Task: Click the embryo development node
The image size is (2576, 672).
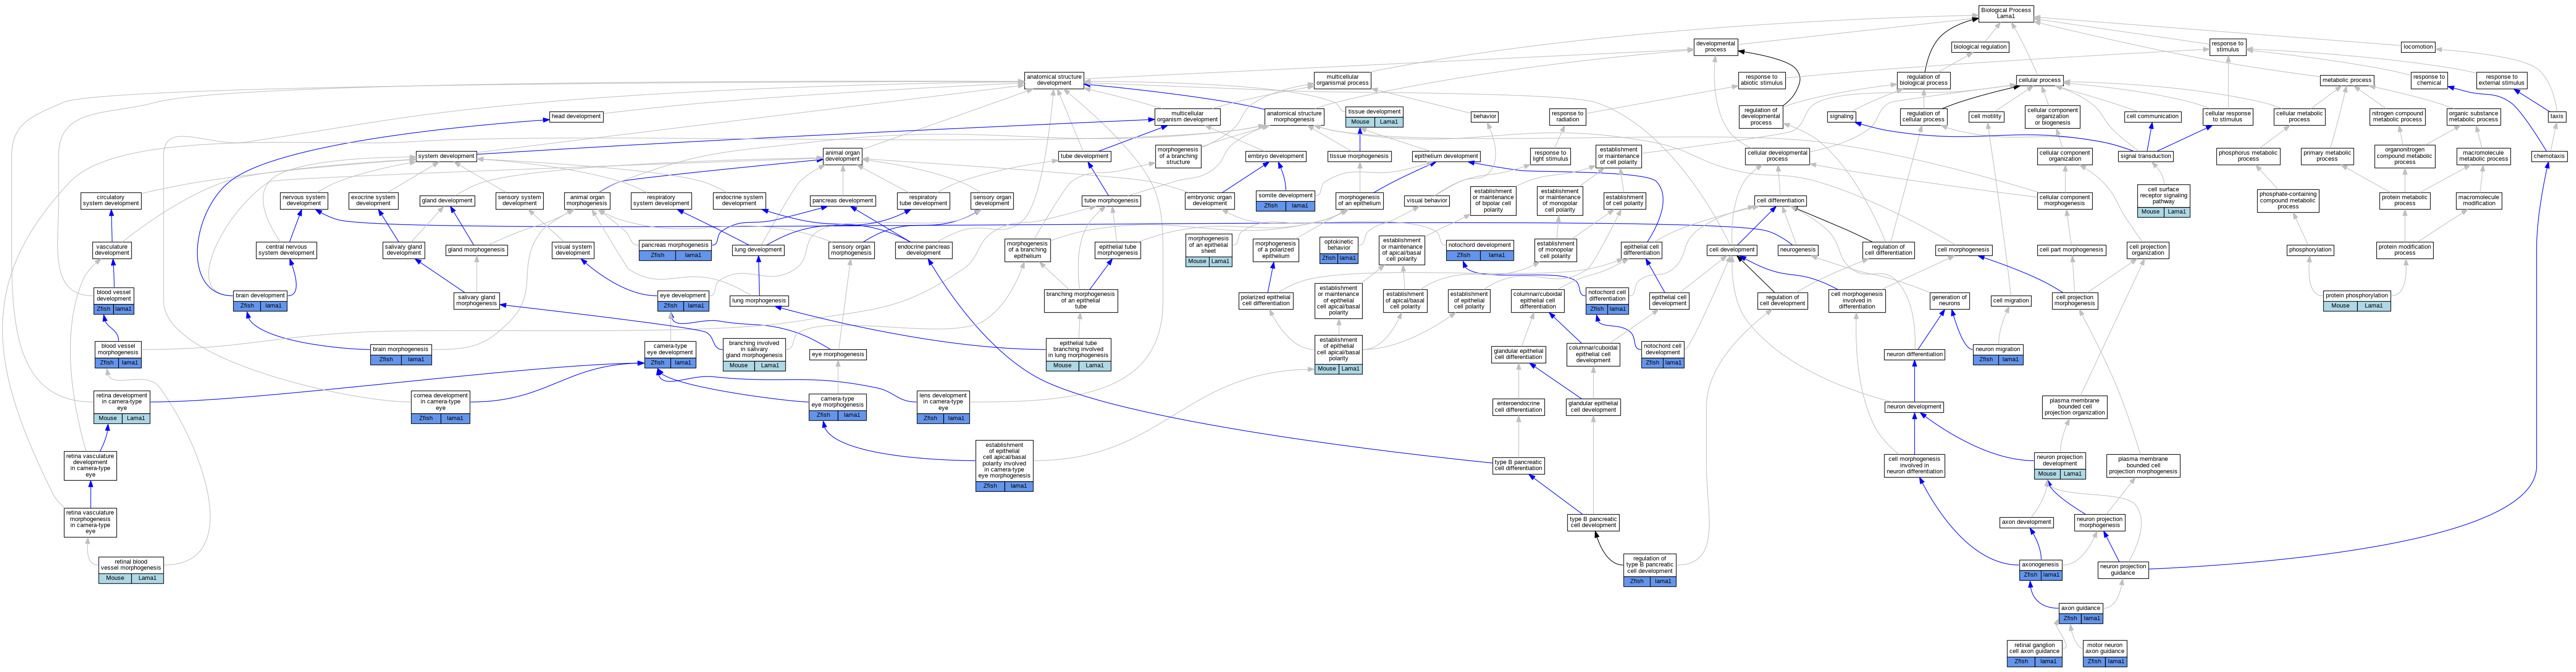Action: (1276, 156)
